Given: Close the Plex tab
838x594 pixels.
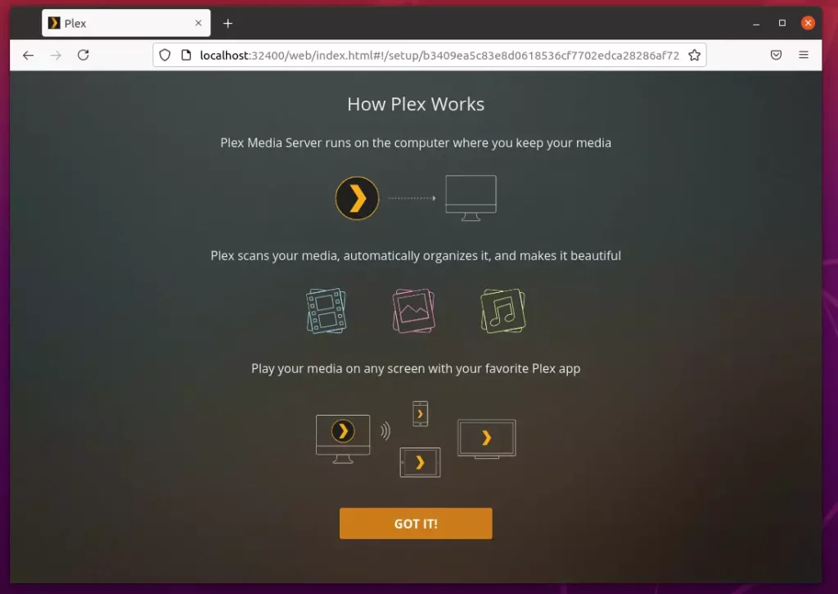Looking at the screenshot, I should pyautogui.click(x=198, y=23).
